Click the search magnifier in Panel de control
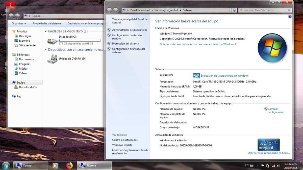 (x=289, y=10)
